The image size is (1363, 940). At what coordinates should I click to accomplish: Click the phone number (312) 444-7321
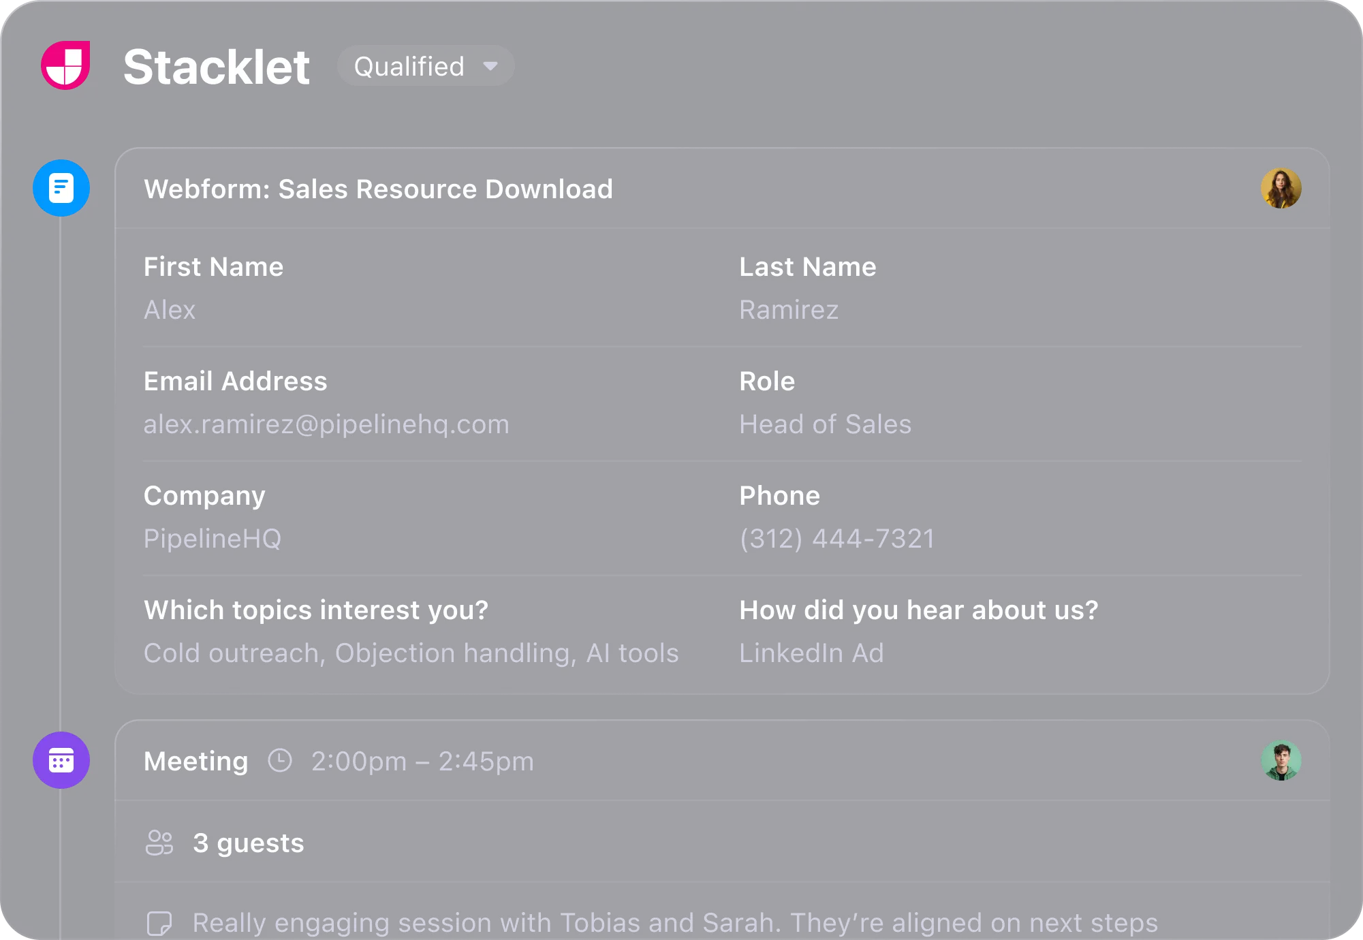pyautogui.click(x=837, y=539)
